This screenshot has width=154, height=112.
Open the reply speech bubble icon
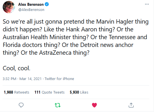click(21, 105)
